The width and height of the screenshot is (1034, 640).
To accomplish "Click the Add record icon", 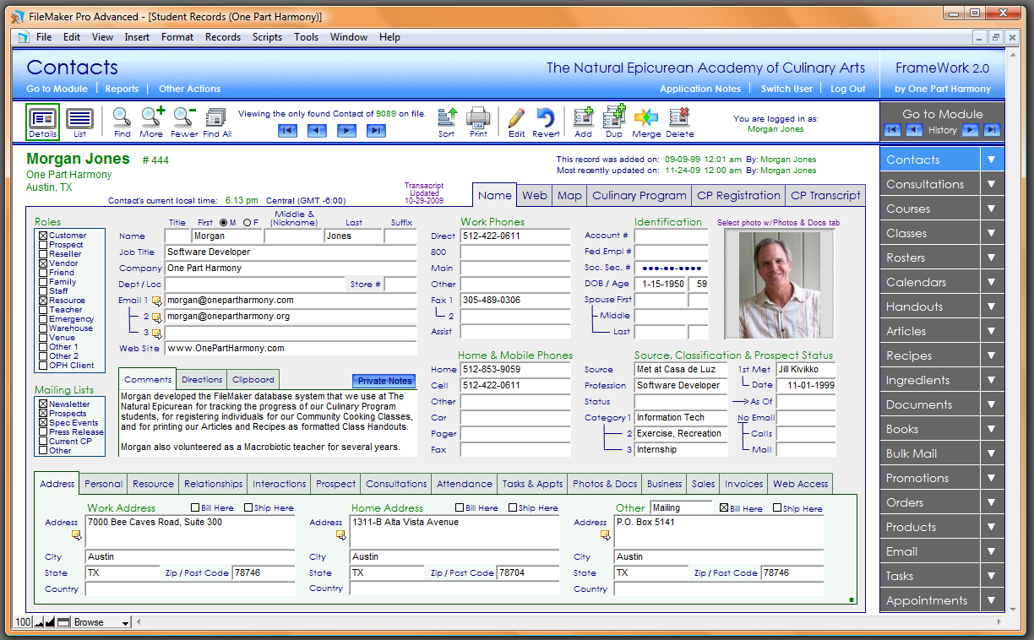I will click(x=583, y=117).
